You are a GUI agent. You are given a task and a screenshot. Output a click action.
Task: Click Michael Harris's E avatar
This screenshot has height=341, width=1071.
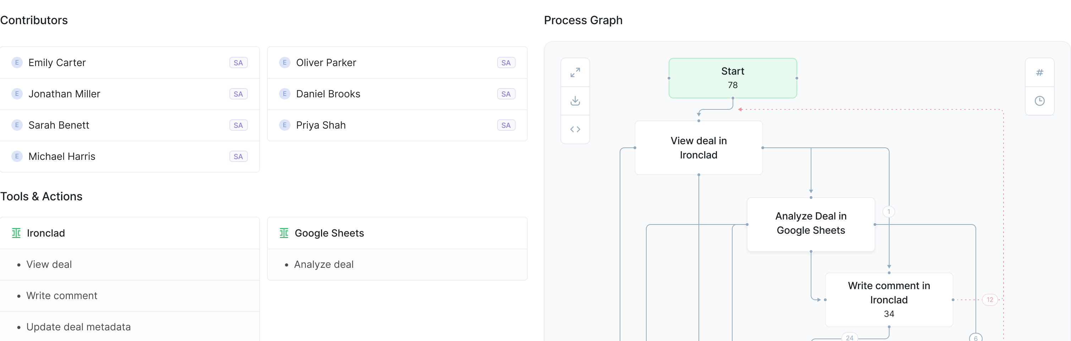click(x=17, y=156)
